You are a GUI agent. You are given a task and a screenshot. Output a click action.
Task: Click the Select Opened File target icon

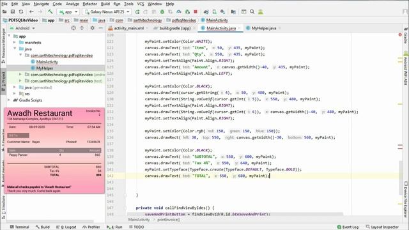pos(73,28)
